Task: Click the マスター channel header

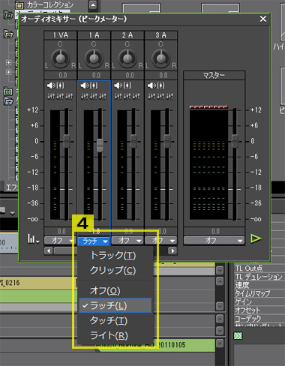Action: pyautogui.click(x=214, y=75)
